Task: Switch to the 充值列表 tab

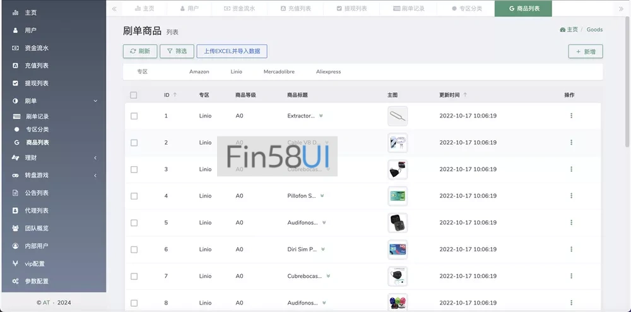Action: click(294, 9)
